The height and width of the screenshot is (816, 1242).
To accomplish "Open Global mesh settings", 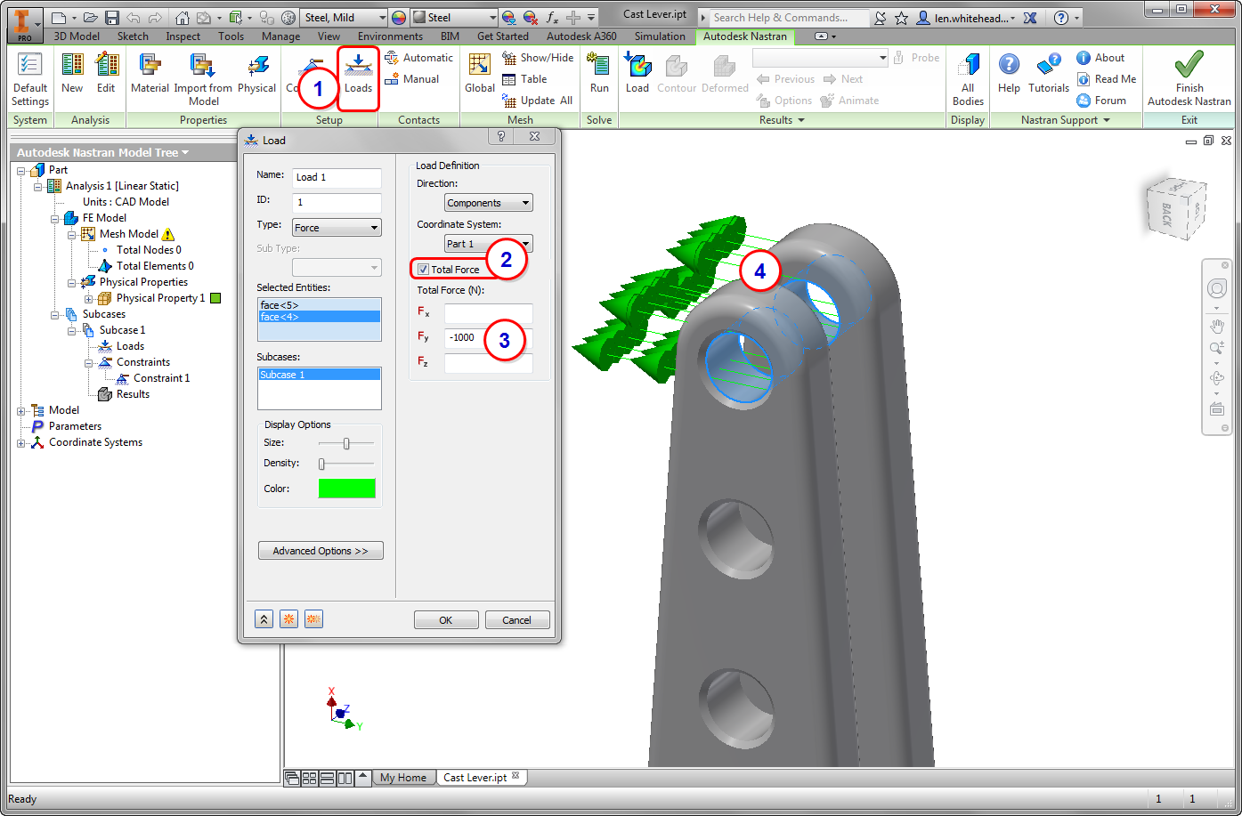I will (x=480, y=73).
